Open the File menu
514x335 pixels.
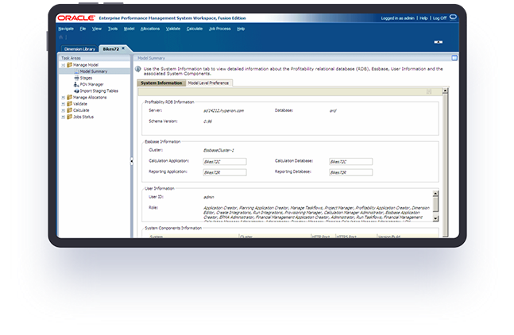pos(83,29)
